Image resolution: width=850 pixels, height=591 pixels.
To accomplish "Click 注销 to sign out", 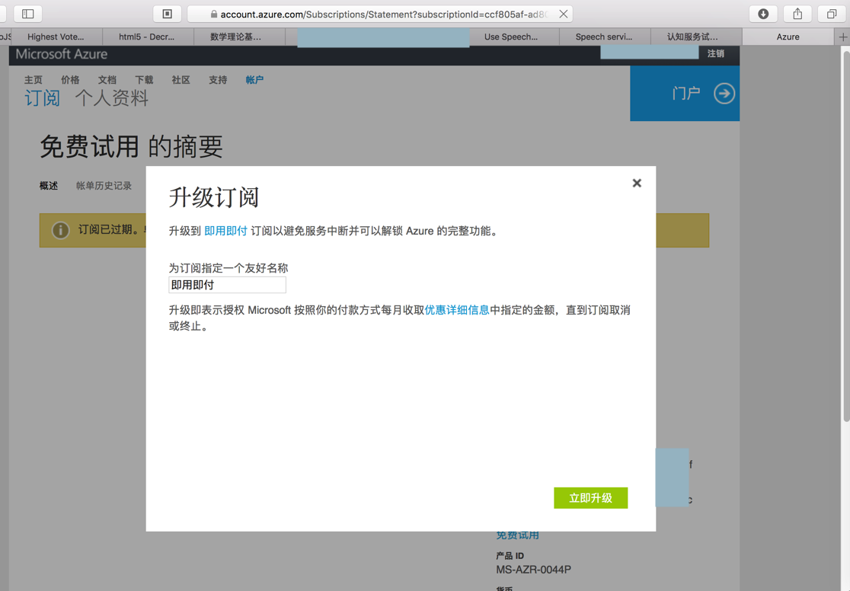I will [715, 53].
